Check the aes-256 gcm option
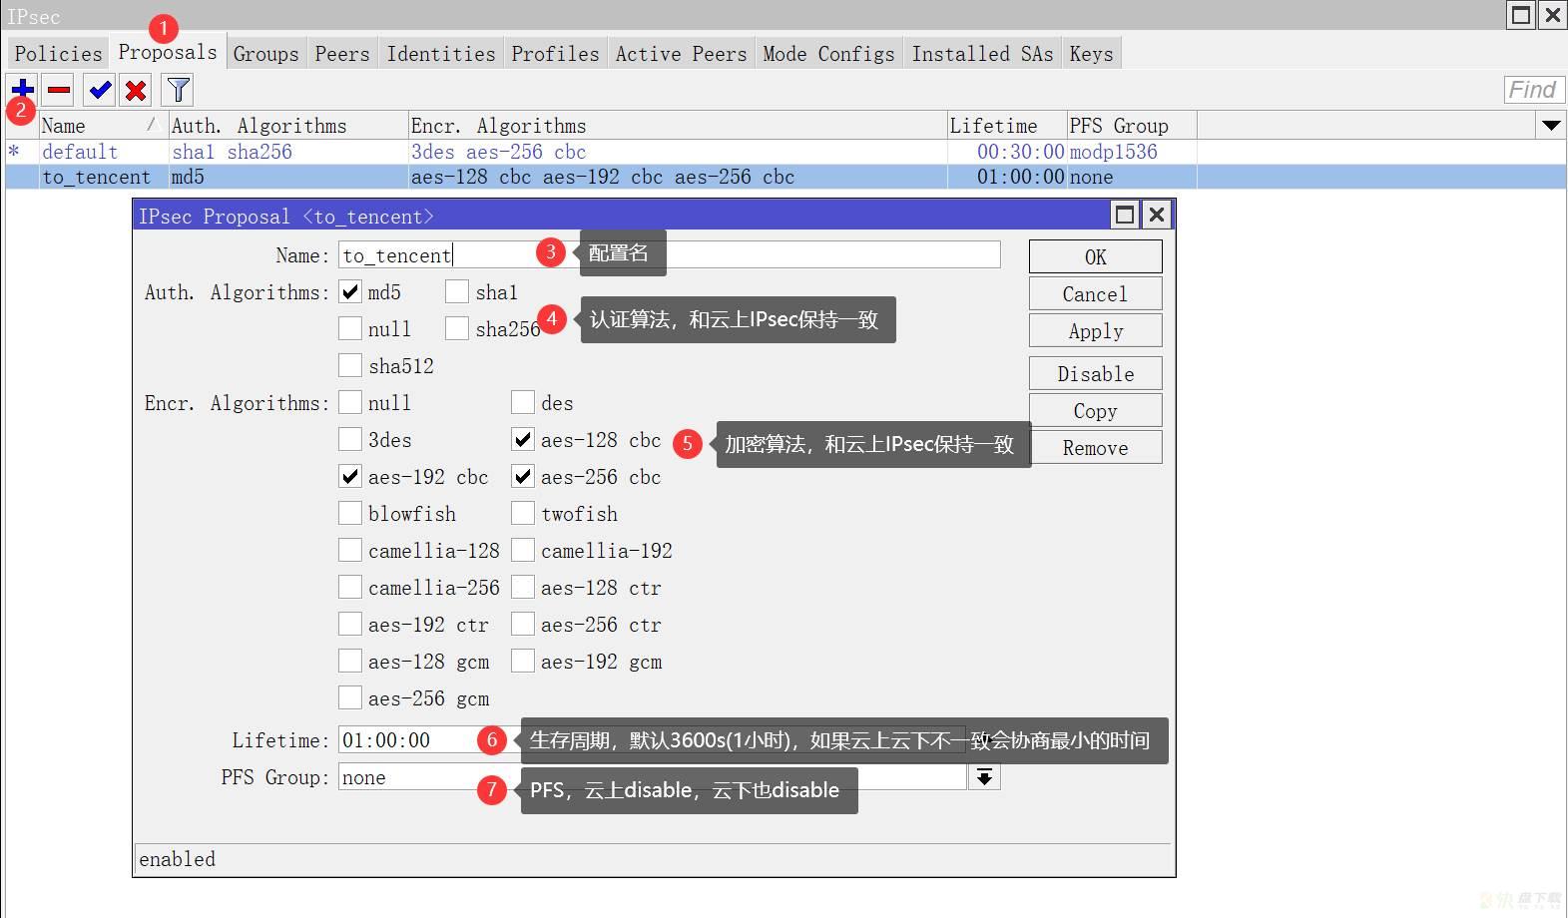Image resolution: width=1568 pixels, height=918 pixels. tap(350, 697)
